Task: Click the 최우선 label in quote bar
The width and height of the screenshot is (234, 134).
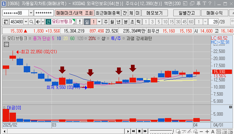Action: 153,31
